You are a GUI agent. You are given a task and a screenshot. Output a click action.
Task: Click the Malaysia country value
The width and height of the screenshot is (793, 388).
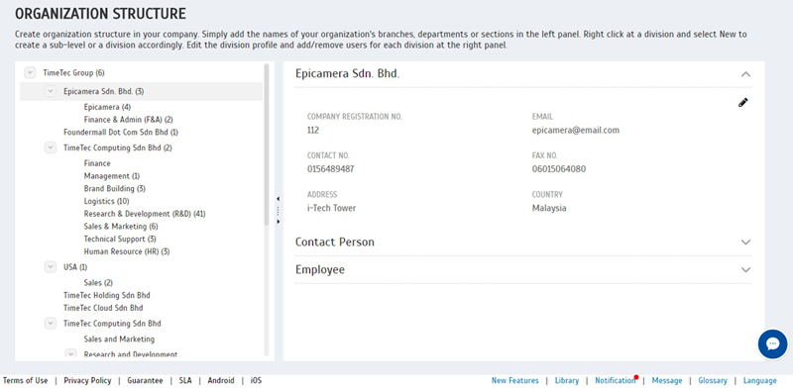(549, 208)
